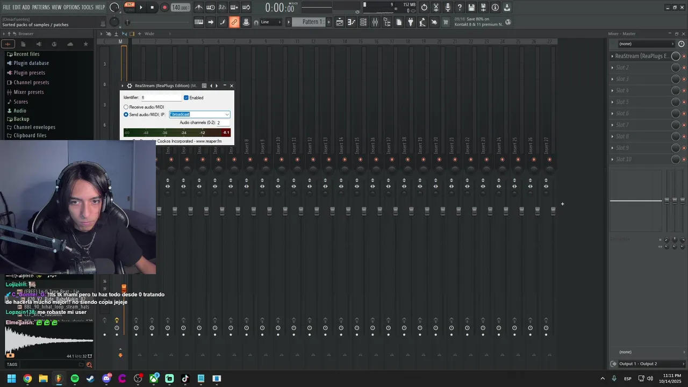688x387 pixels.
Task: Open the HELP menu
Action: (x=100, y=7)
